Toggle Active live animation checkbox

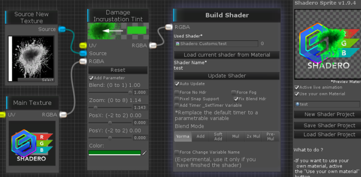[x=297, y=87]
